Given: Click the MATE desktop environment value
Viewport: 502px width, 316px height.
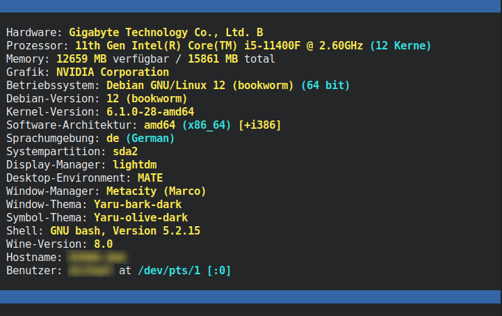Looking at the screenshot, I should (150, 177).
